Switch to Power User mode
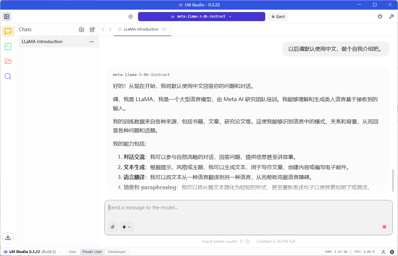 click(92, 252)
